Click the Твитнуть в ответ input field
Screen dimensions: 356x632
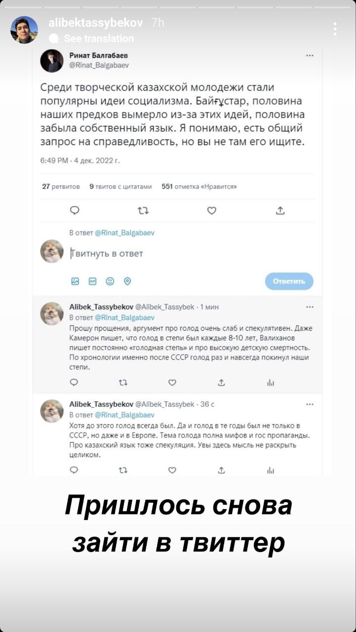point(190,254)
